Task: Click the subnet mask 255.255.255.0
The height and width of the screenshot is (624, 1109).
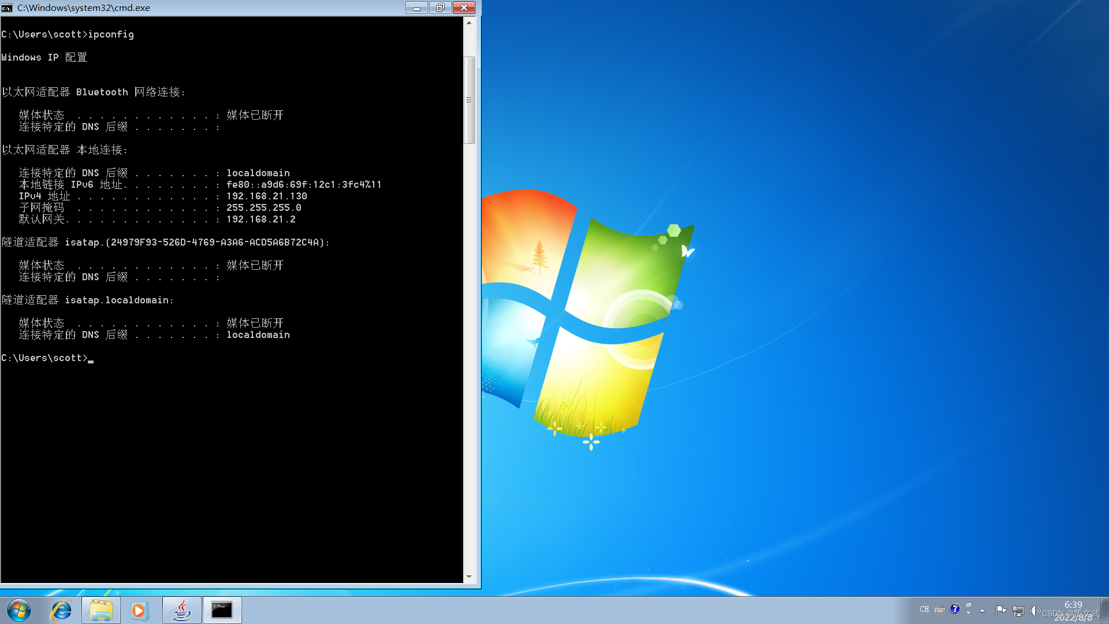Action: pos(264,208)
